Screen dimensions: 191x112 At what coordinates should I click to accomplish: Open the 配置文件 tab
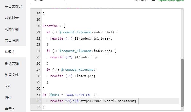point(12,75)
